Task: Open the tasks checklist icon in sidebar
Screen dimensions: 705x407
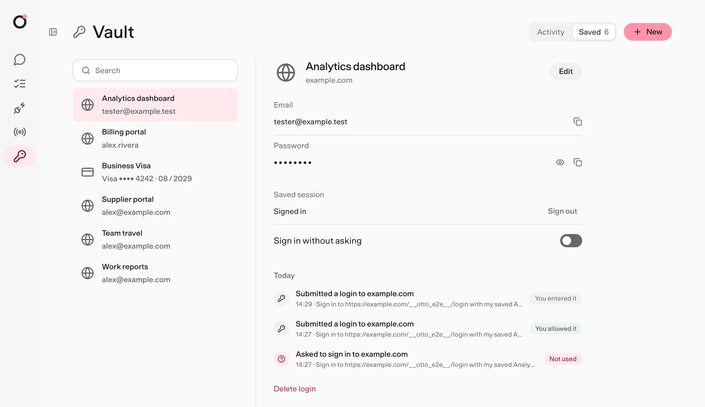Action: point(20,83)
